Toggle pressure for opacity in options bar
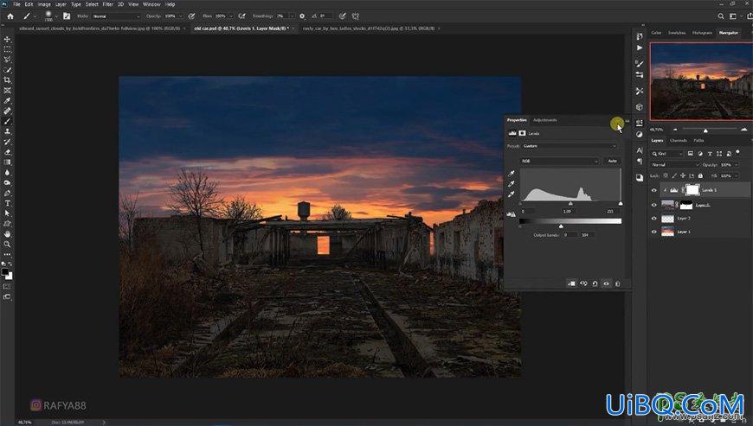 191,16
